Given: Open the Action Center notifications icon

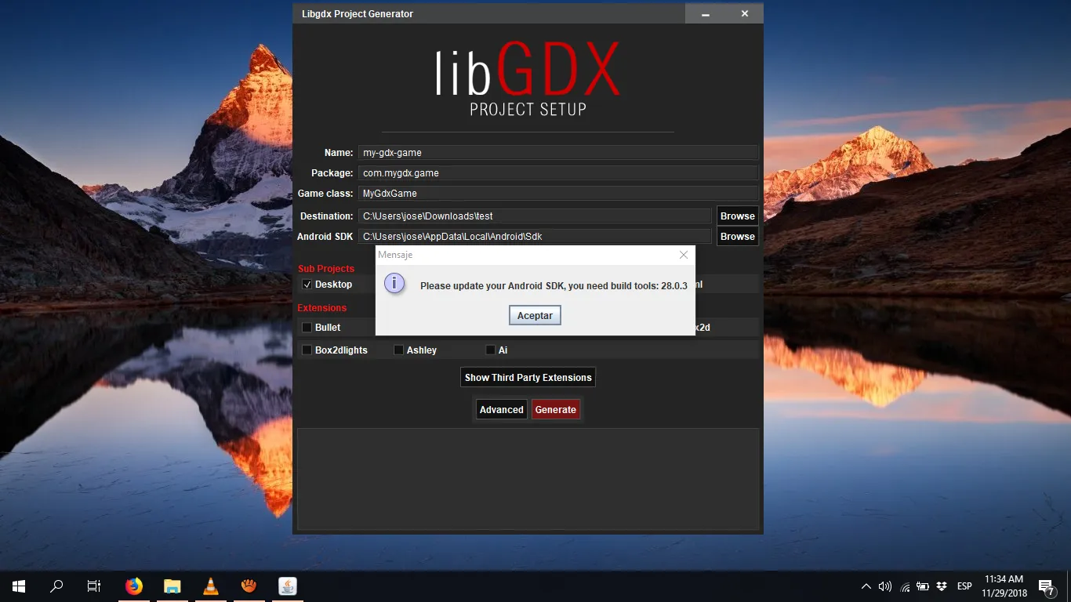Looking at the screenshot, I should [x=1046, y=586].
